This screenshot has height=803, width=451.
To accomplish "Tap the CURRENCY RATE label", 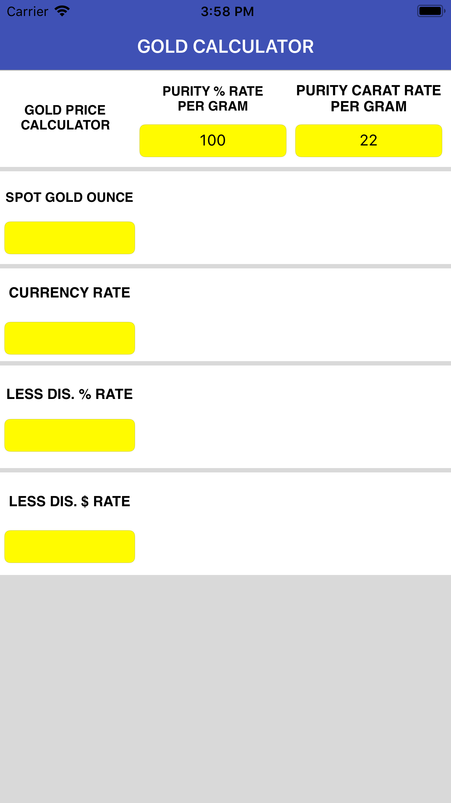I will 70,292.
